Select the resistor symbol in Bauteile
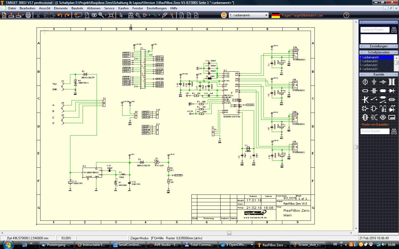Viewport: 399px width, 249px height. pos(365,91)
